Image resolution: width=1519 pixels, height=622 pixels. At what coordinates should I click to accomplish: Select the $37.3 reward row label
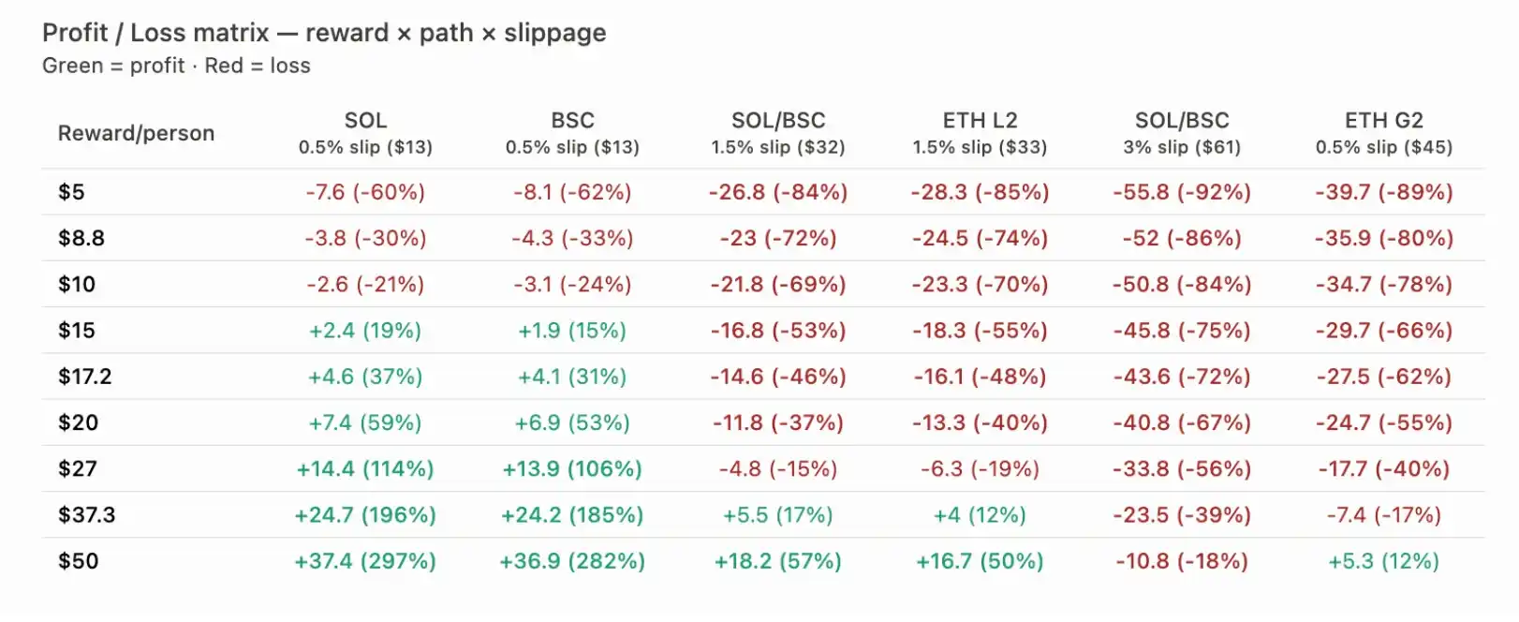86,515
